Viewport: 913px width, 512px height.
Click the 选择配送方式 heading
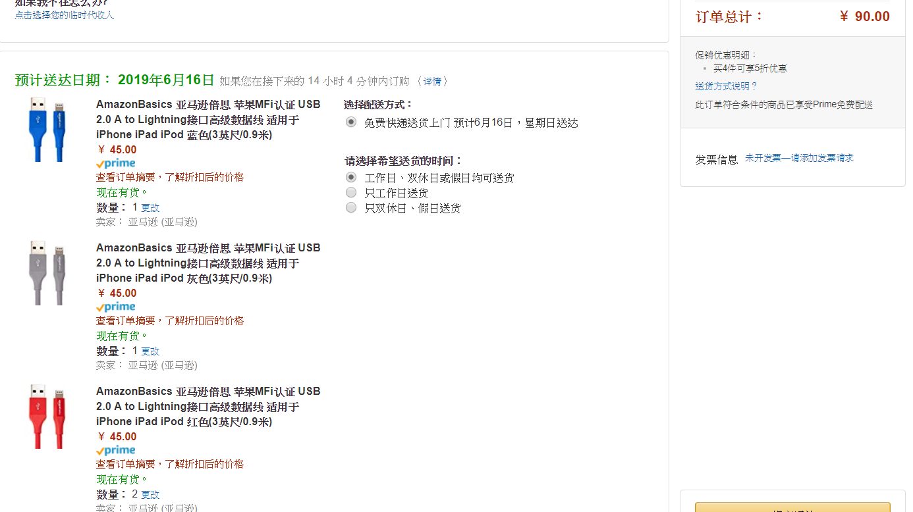[x=379, y=105]
